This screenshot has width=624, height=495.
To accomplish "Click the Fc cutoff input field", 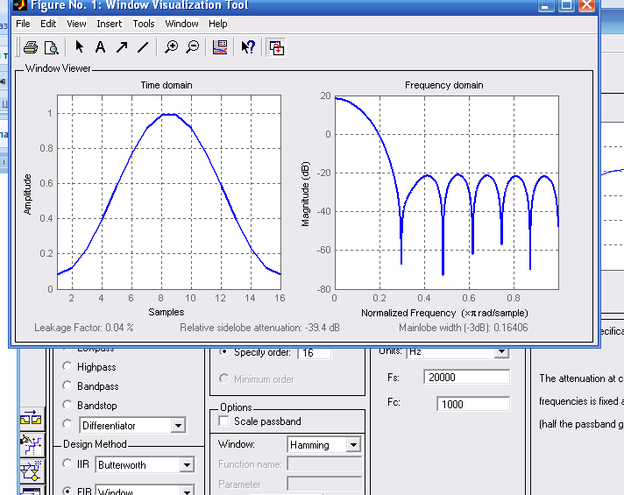I will point(472,404).
